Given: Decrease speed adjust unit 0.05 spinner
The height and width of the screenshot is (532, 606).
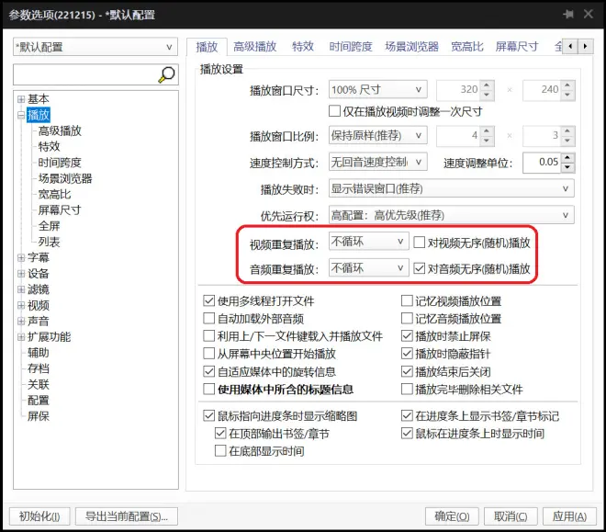Looking at the screenshot, I should (567, 167).
